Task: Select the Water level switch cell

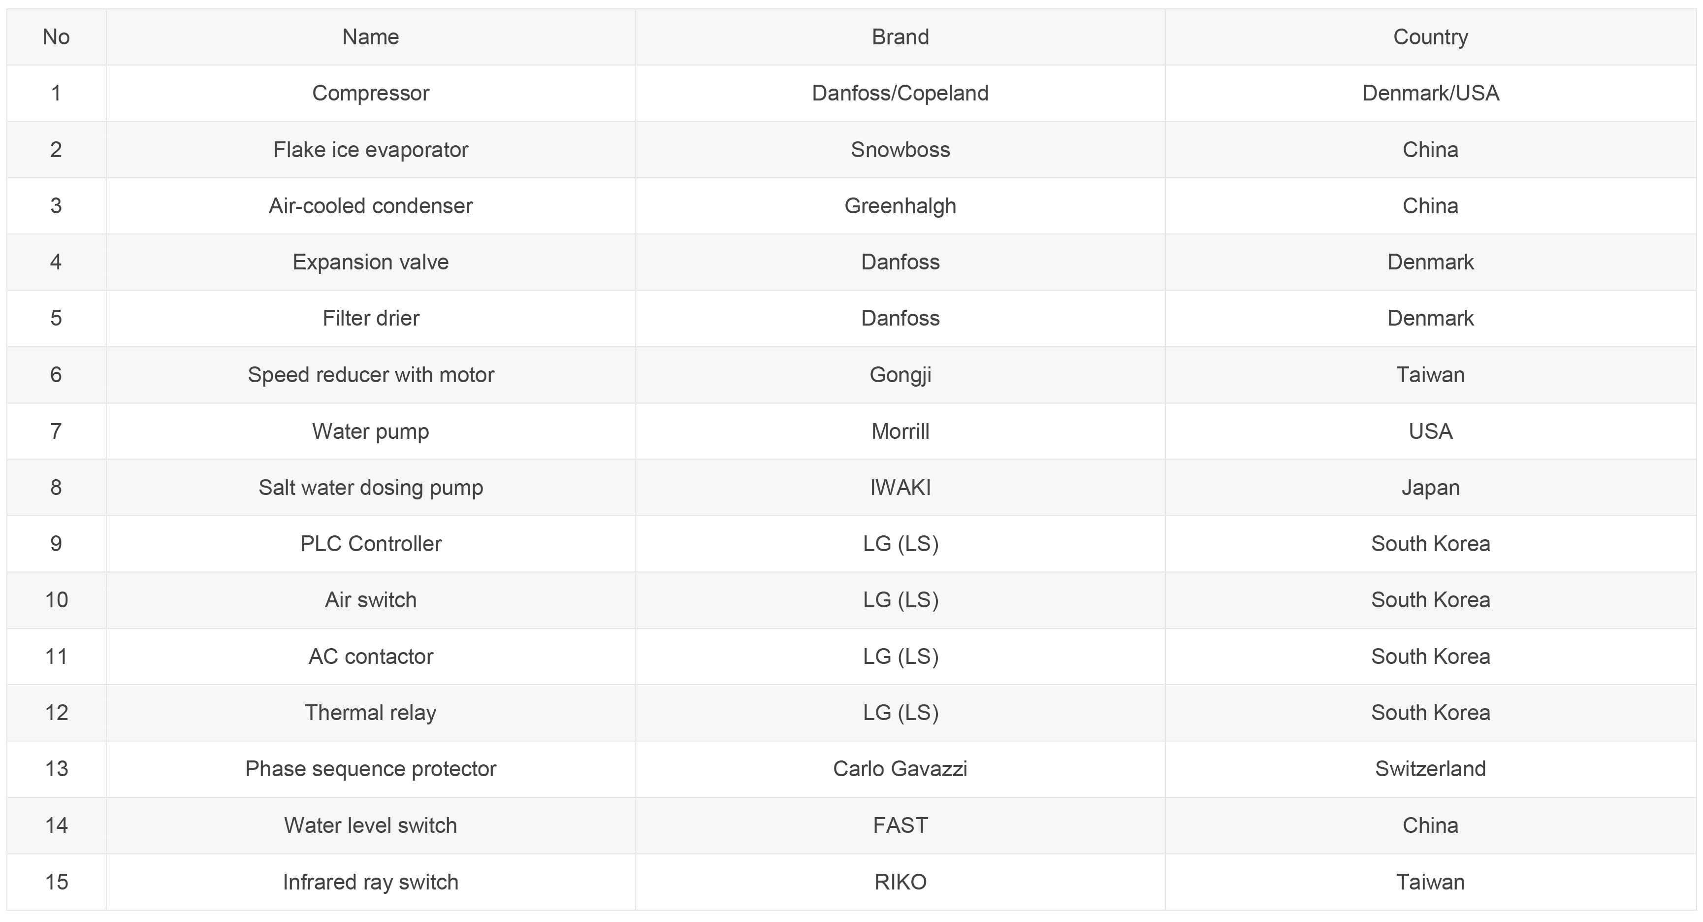Action: click(370, 825)
